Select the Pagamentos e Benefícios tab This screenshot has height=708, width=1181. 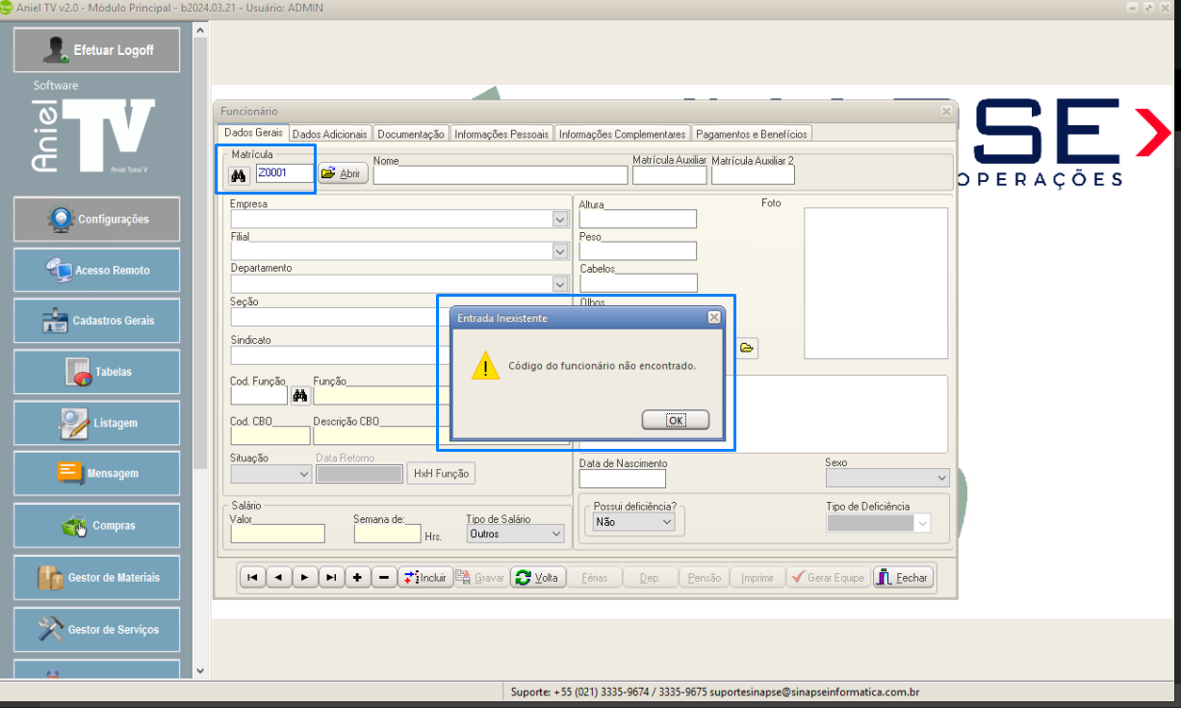pyautogui.click(x=752, y=134)
